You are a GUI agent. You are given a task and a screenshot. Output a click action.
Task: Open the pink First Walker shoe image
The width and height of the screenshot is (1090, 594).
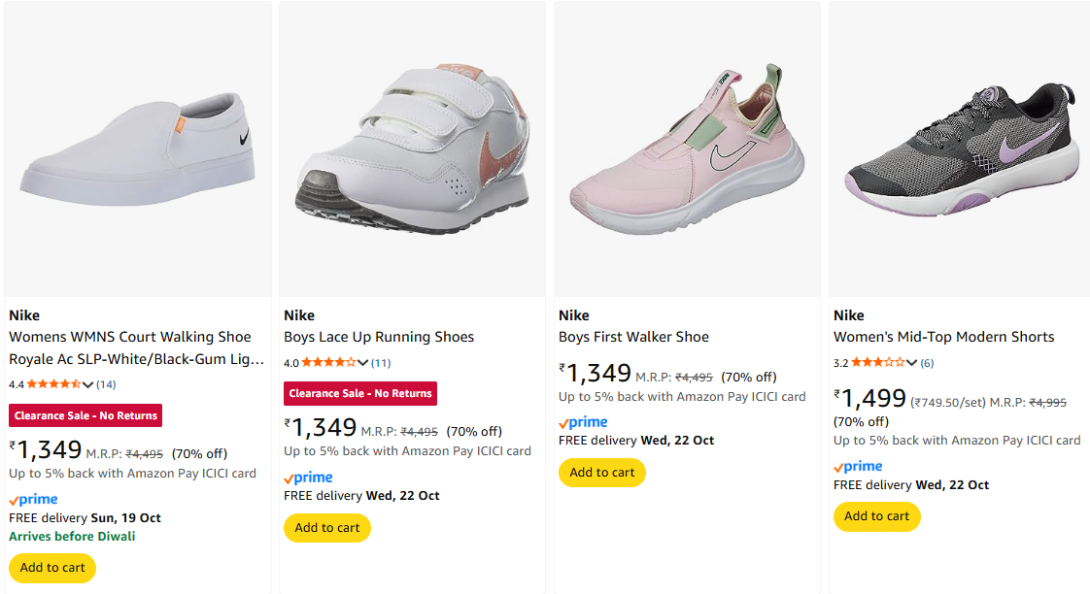(687, 146)
